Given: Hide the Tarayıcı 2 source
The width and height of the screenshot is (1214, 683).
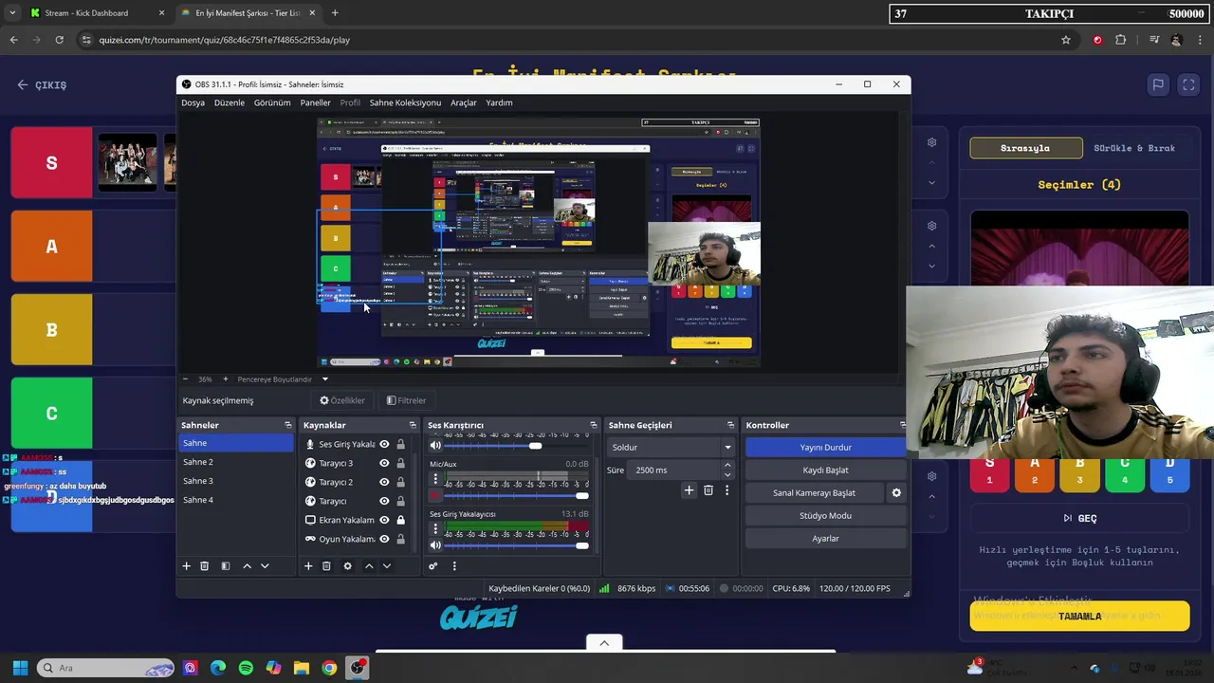Looking at the screenshot, I should click(x=384, y=482).
